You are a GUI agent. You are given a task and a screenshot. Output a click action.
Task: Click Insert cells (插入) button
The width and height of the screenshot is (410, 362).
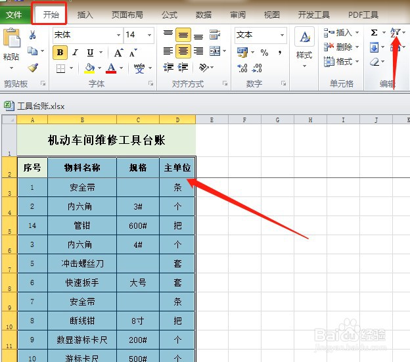(x=341, y=33)
